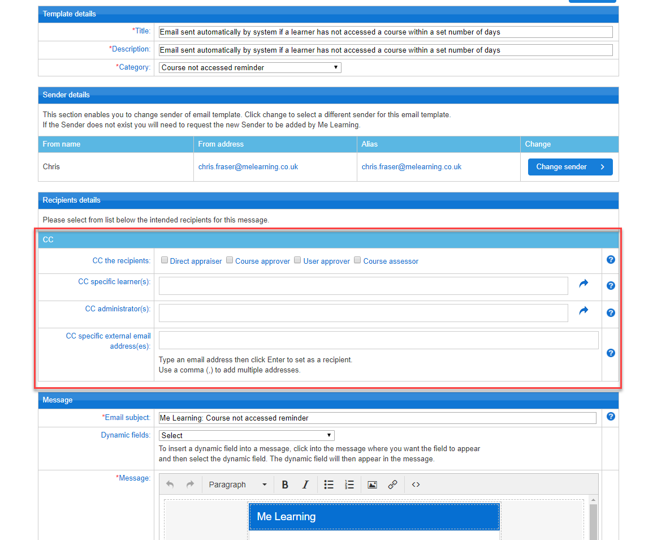The height and width of the screenshot is (540, 657).
Task: Click into the Email subject field
Action: (378, 418)
